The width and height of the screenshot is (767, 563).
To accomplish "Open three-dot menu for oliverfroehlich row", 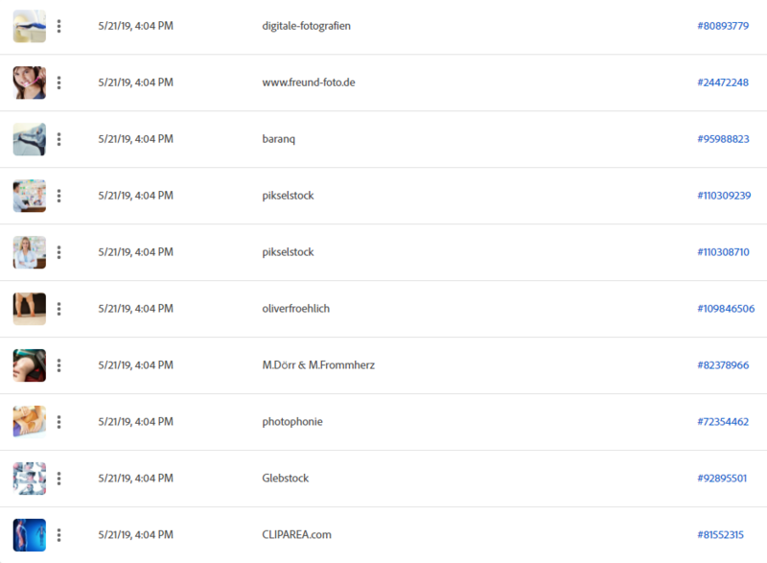I will pyautogui.click(x=58, y=309).
